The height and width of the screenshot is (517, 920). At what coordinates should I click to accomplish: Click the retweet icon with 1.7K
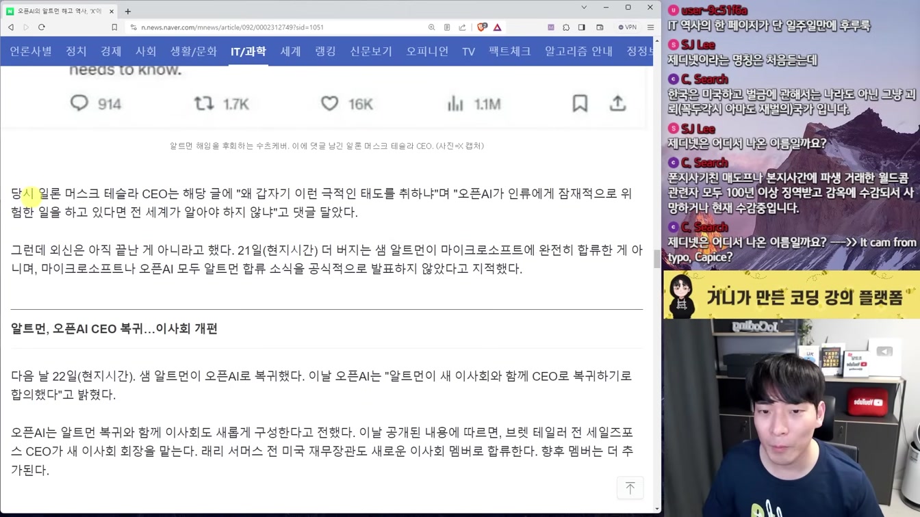click(204, 103)
